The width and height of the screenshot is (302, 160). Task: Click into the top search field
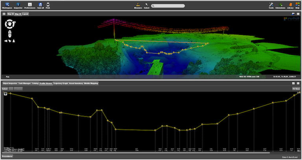pos(168,6)
